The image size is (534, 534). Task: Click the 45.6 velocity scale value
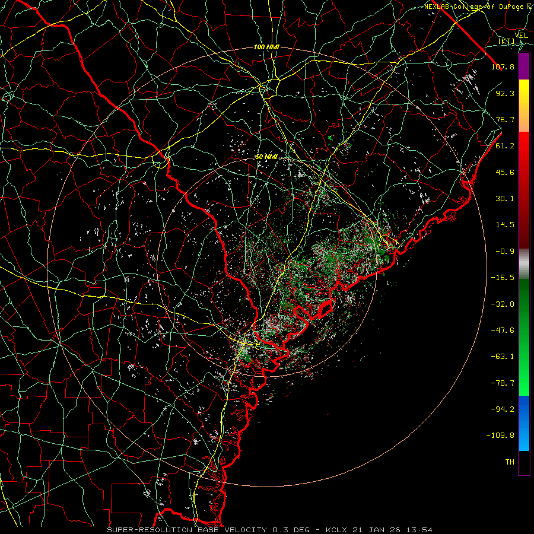505,172
